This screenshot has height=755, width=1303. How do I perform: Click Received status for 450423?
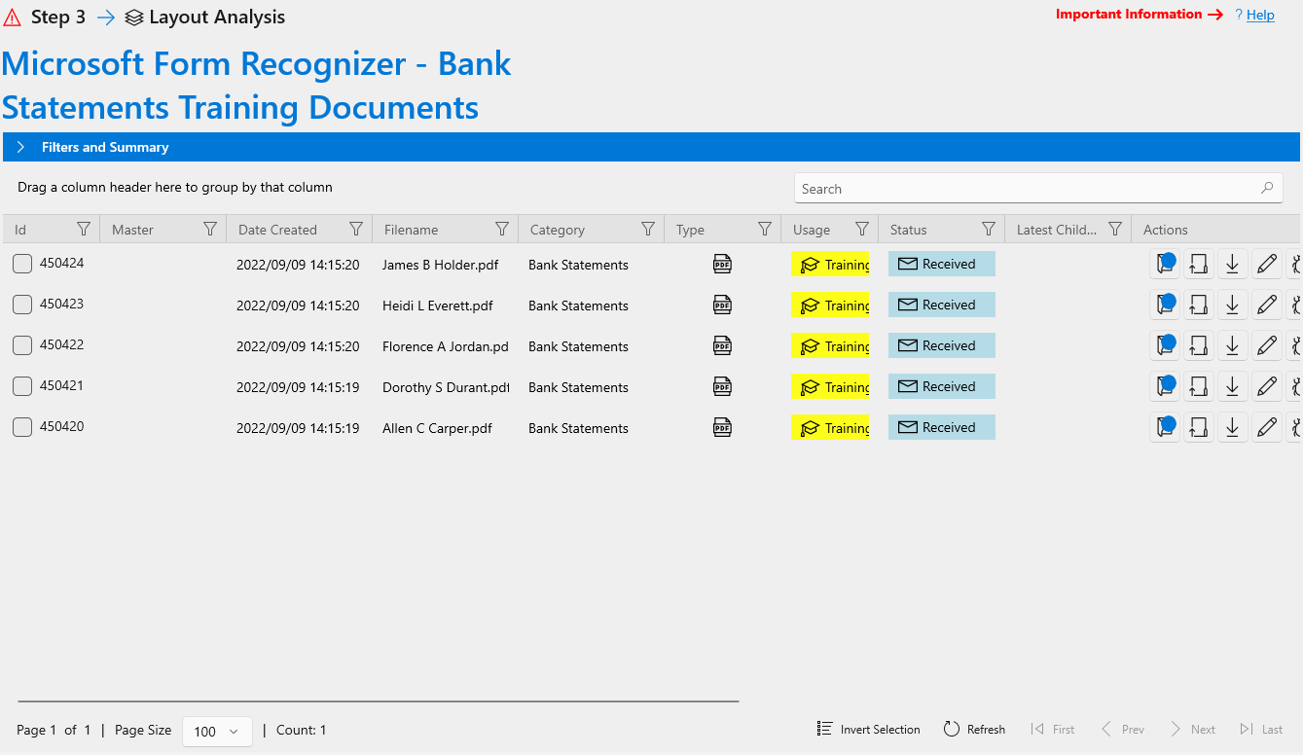(942, 305)
